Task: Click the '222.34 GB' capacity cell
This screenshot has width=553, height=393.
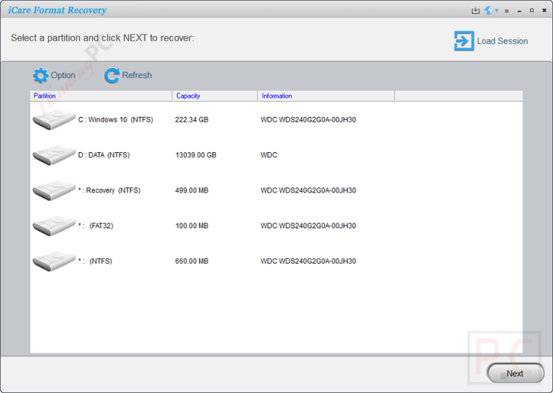Action: [192, 120]
